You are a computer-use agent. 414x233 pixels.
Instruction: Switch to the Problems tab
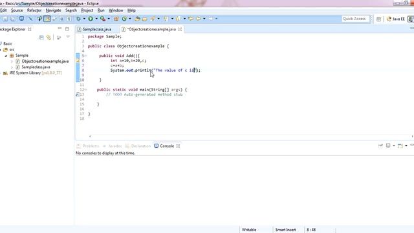point(88,146)
